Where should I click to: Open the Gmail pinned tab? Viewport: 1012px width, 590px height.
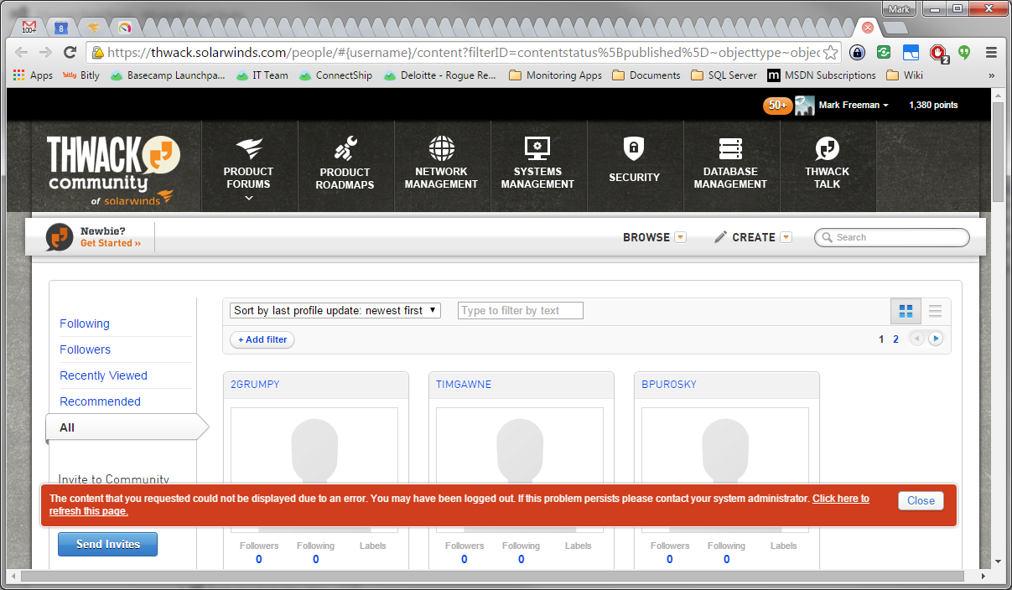(29, 28)
